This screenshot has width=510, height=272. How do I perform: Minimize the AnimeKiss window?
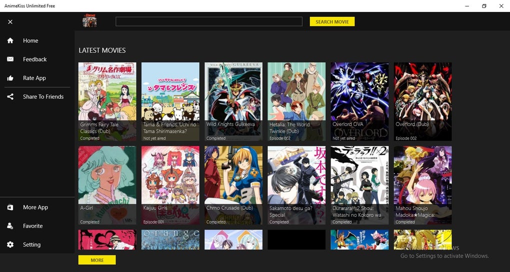pyautogui.click(x=467, y=6)
